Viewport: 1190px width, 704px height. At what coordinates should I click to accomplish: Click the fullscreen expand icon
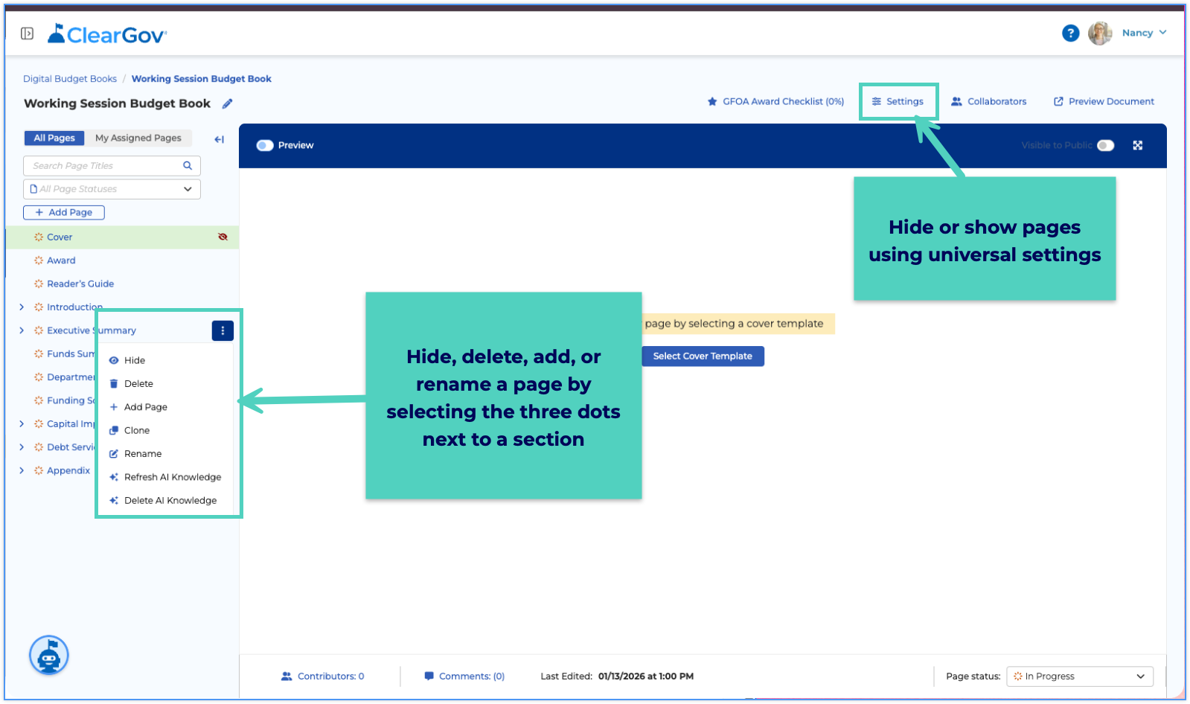(x=1137, y=145)
